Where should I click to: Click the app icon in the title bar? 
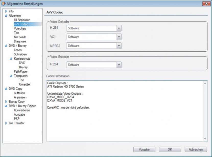click(4, 4)
